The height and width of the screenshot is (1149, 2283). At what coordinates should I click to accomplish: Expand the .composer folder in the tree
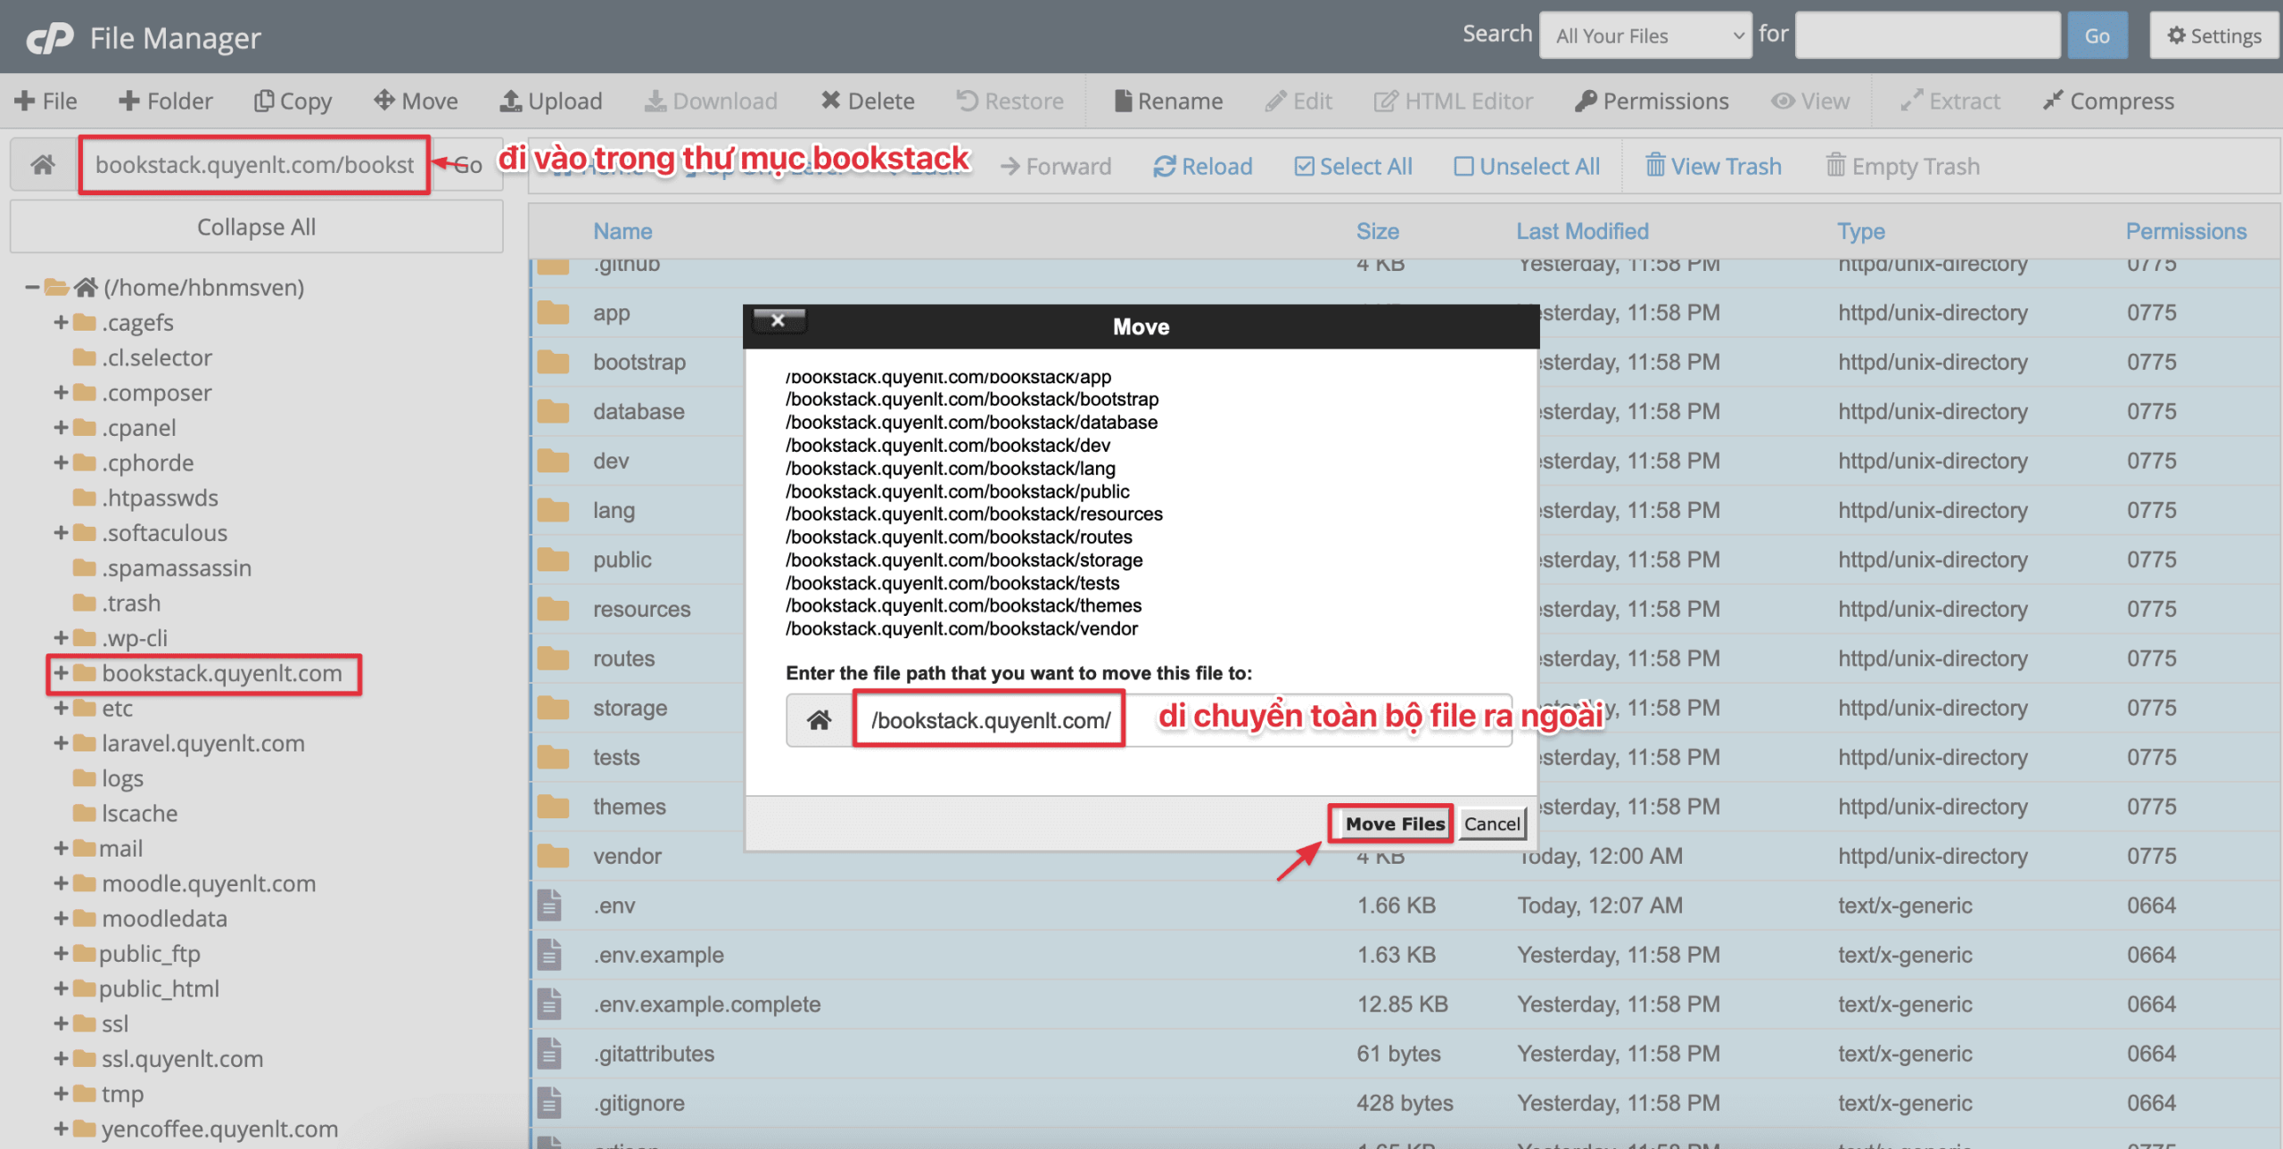pos(61,392)
